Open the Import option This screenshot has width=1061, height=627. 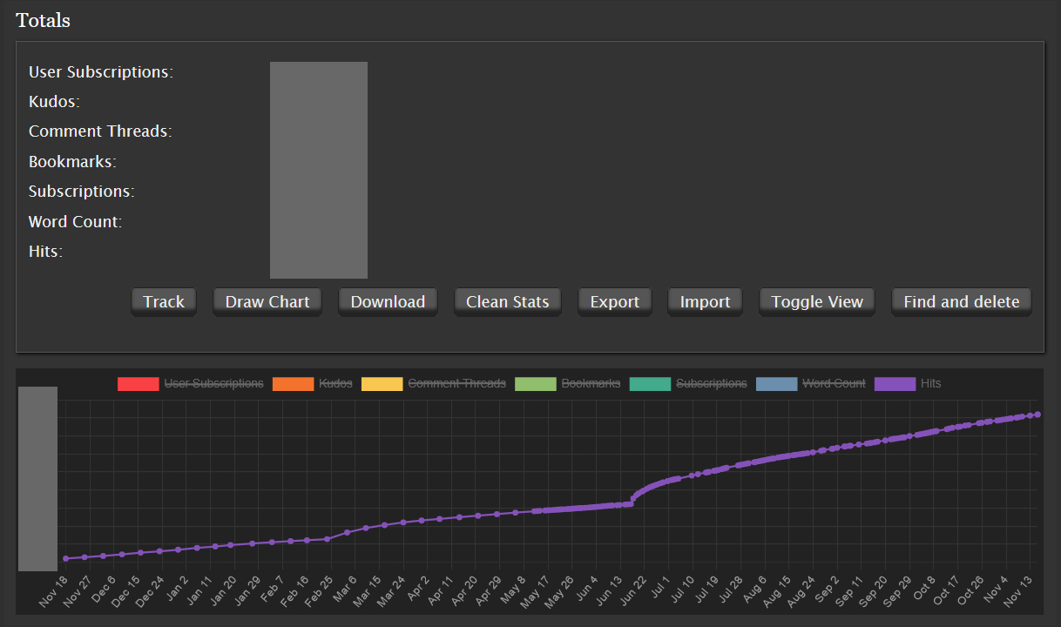coord(705,301)
